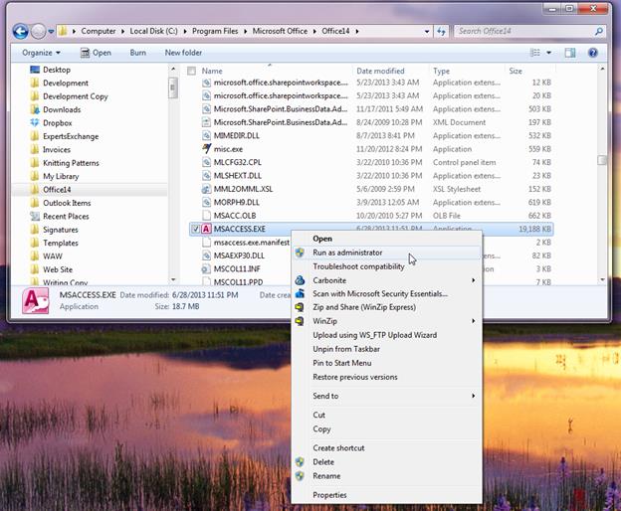Click the Dropbox icon in sidebar
The image size is (621, 511).
35,122
